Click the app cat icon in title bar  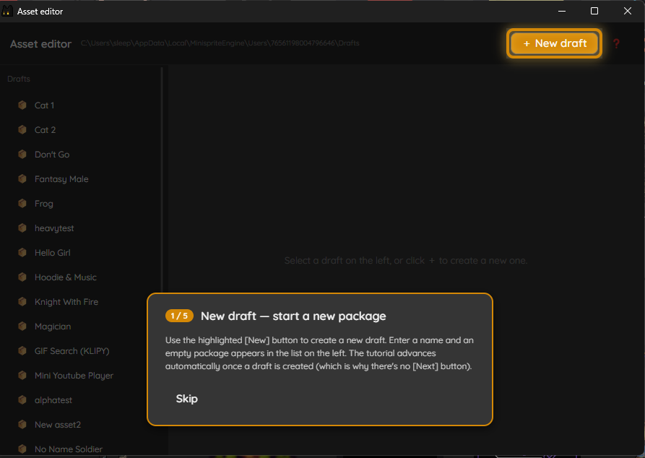pos(7,11)
